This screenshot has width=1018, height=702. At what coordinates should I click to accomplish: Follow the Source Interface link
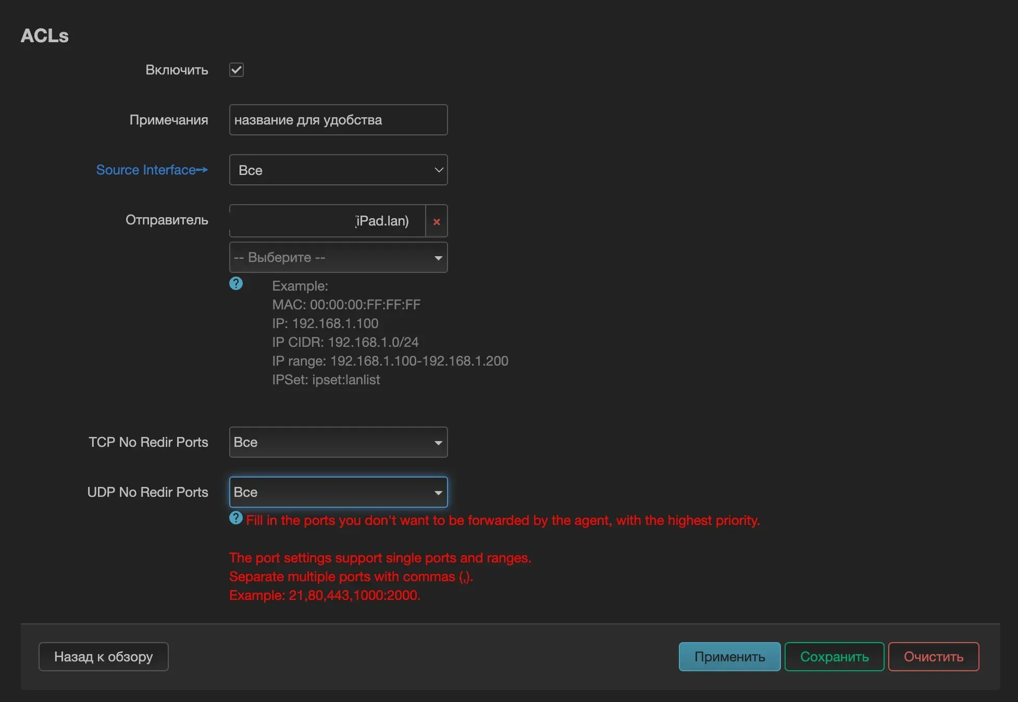coord(152,170)
